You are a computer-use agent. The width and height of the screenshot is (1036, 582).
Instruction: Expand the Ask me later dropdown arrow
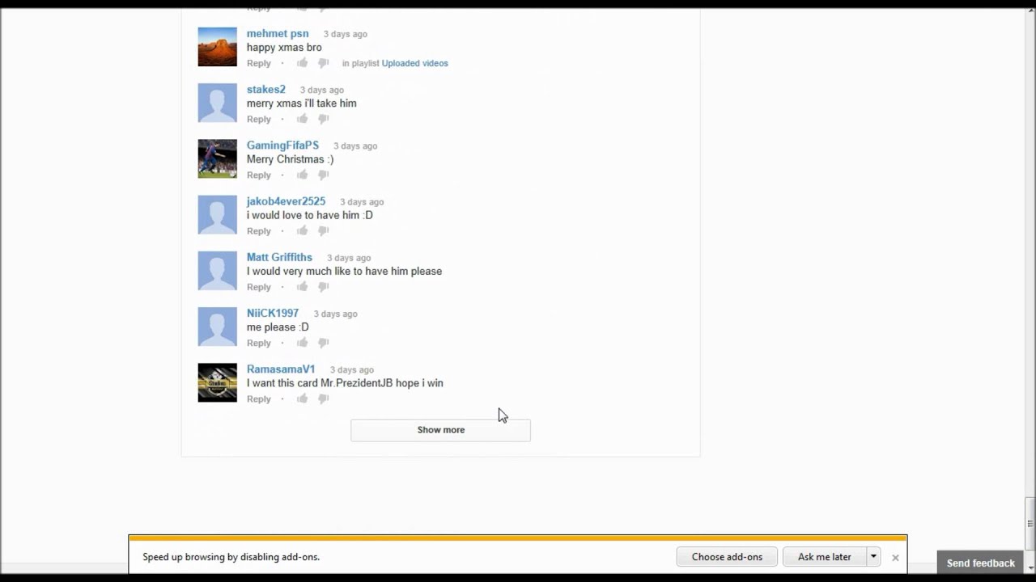pyautogui.click(x=873, y=557)
